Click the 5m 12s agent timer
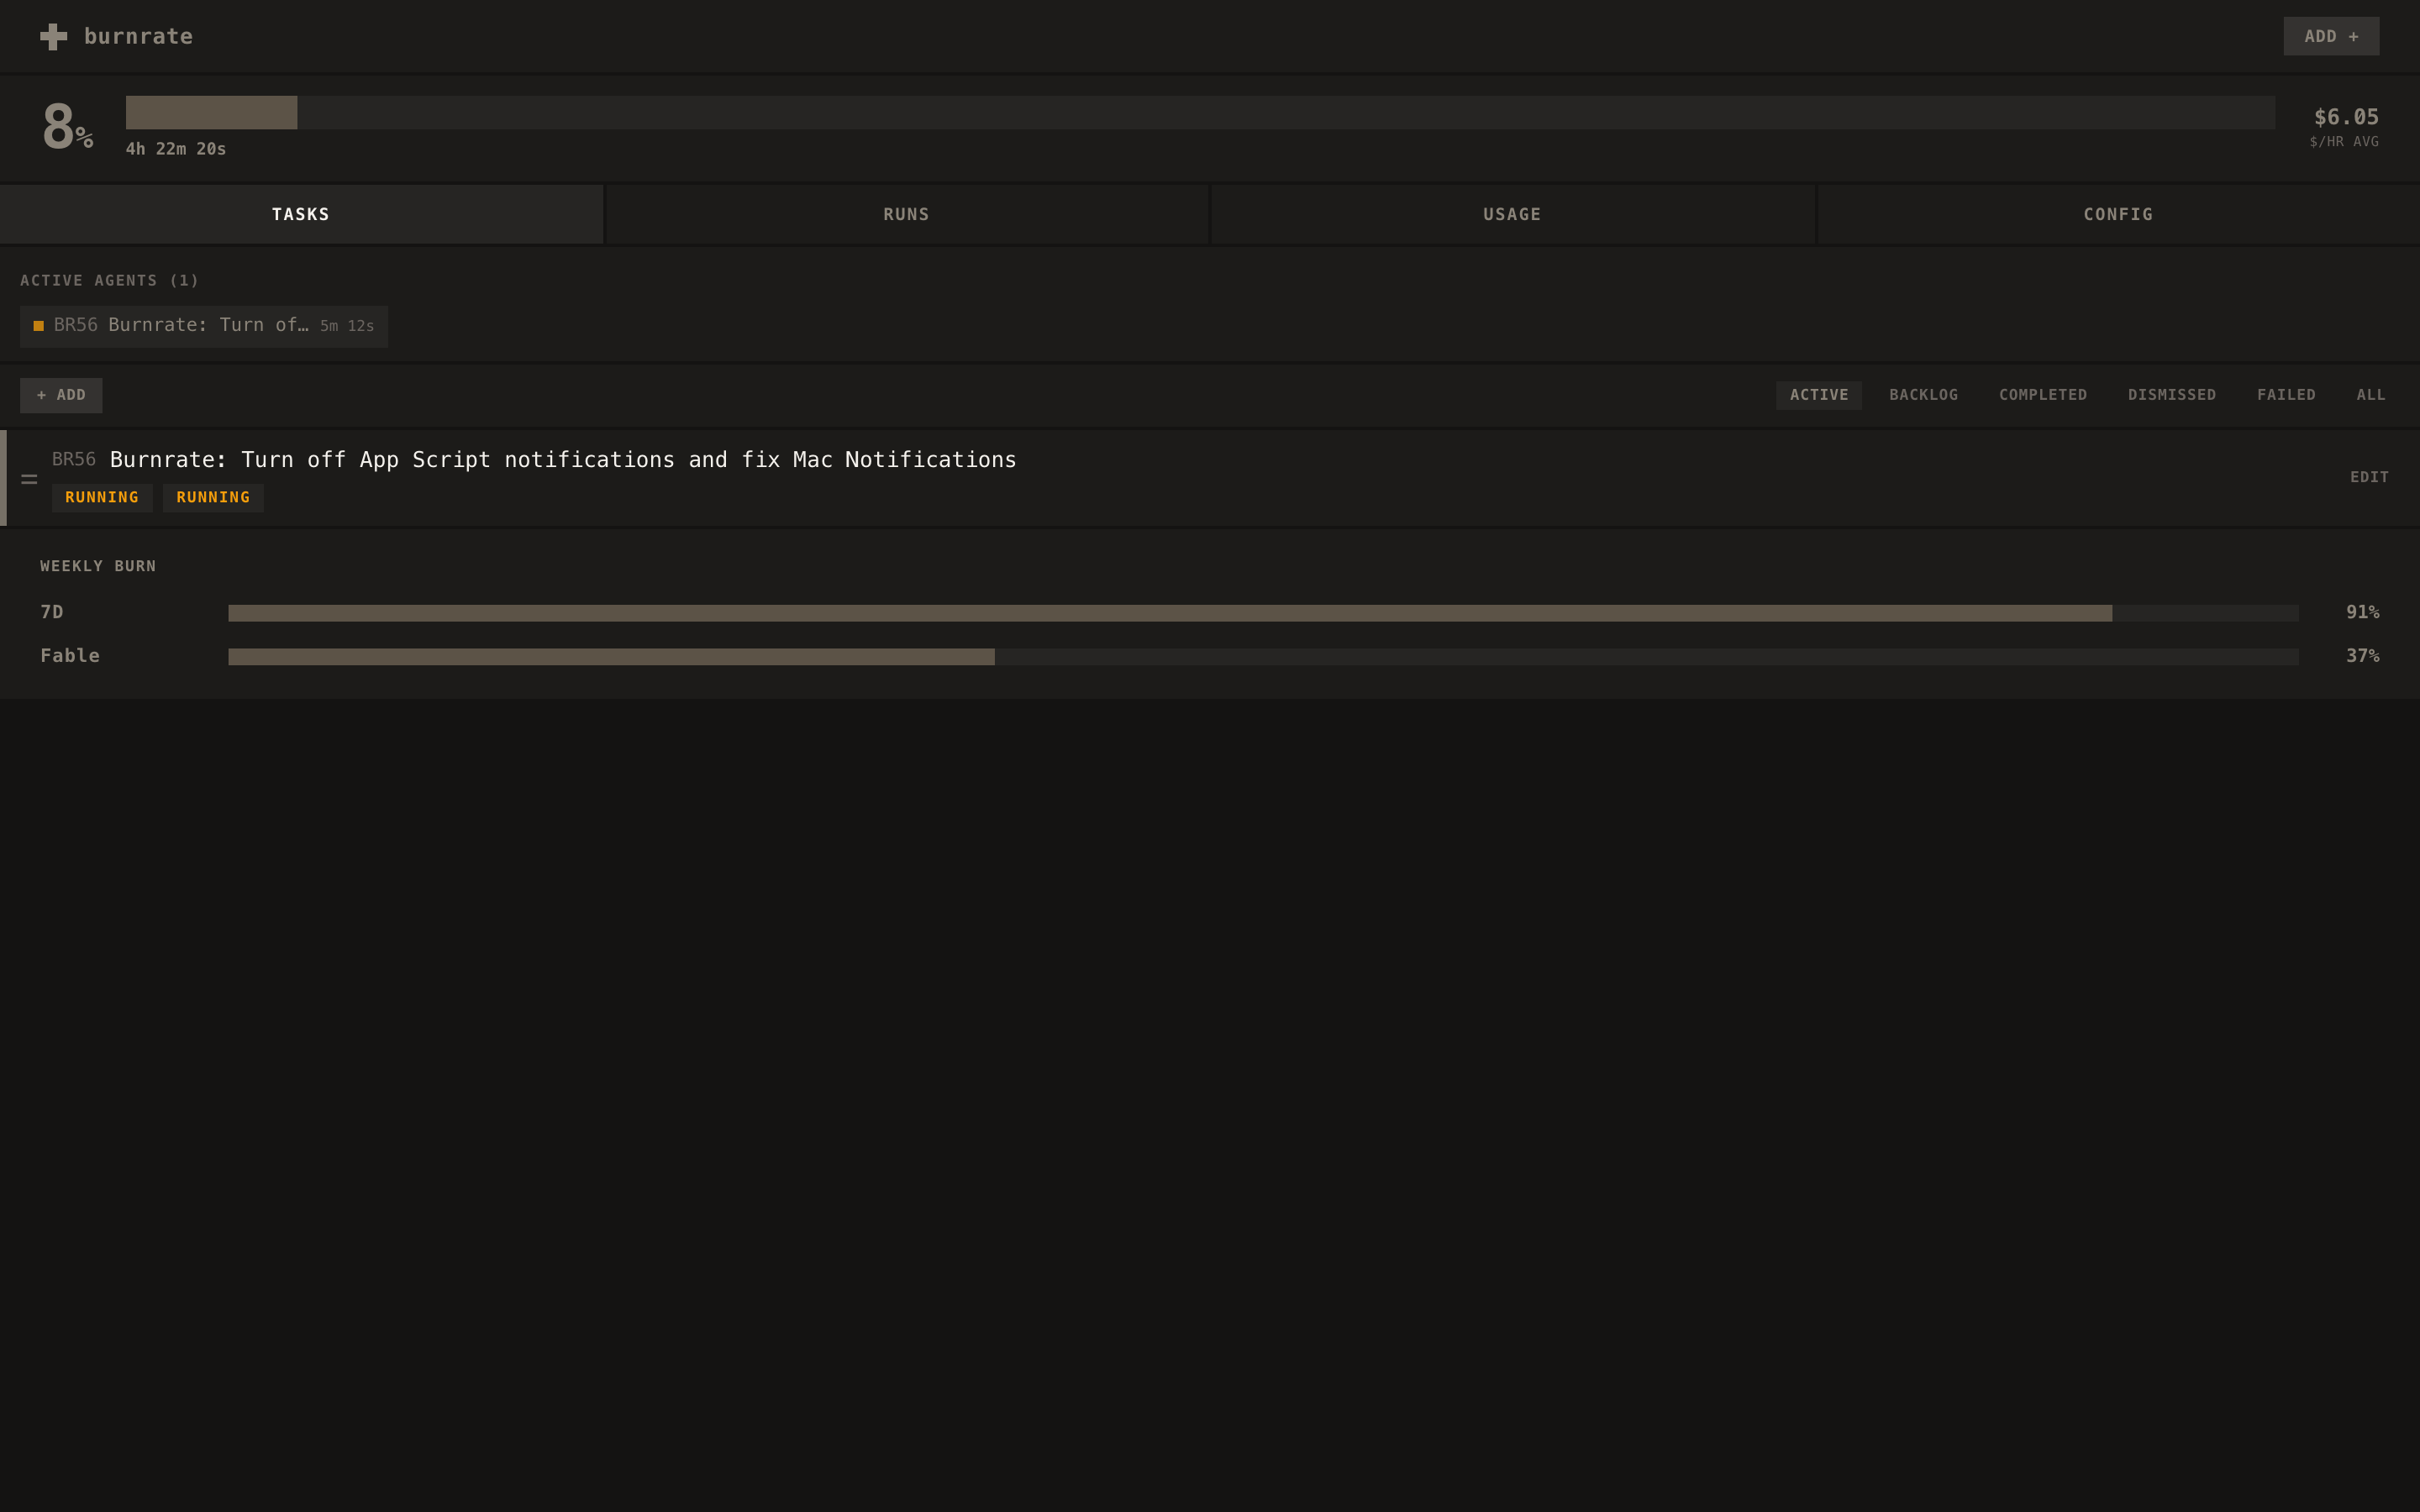This screenshot has height=1512, width=2420. [x=347, y=326]
